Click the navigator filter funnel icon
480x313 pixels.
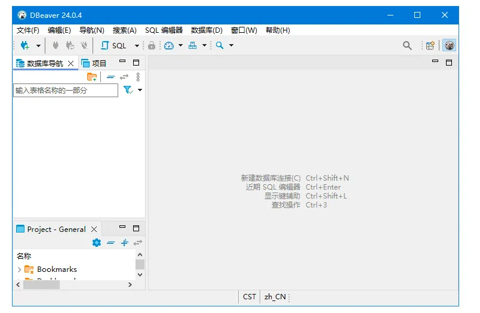tap(128, 90)
